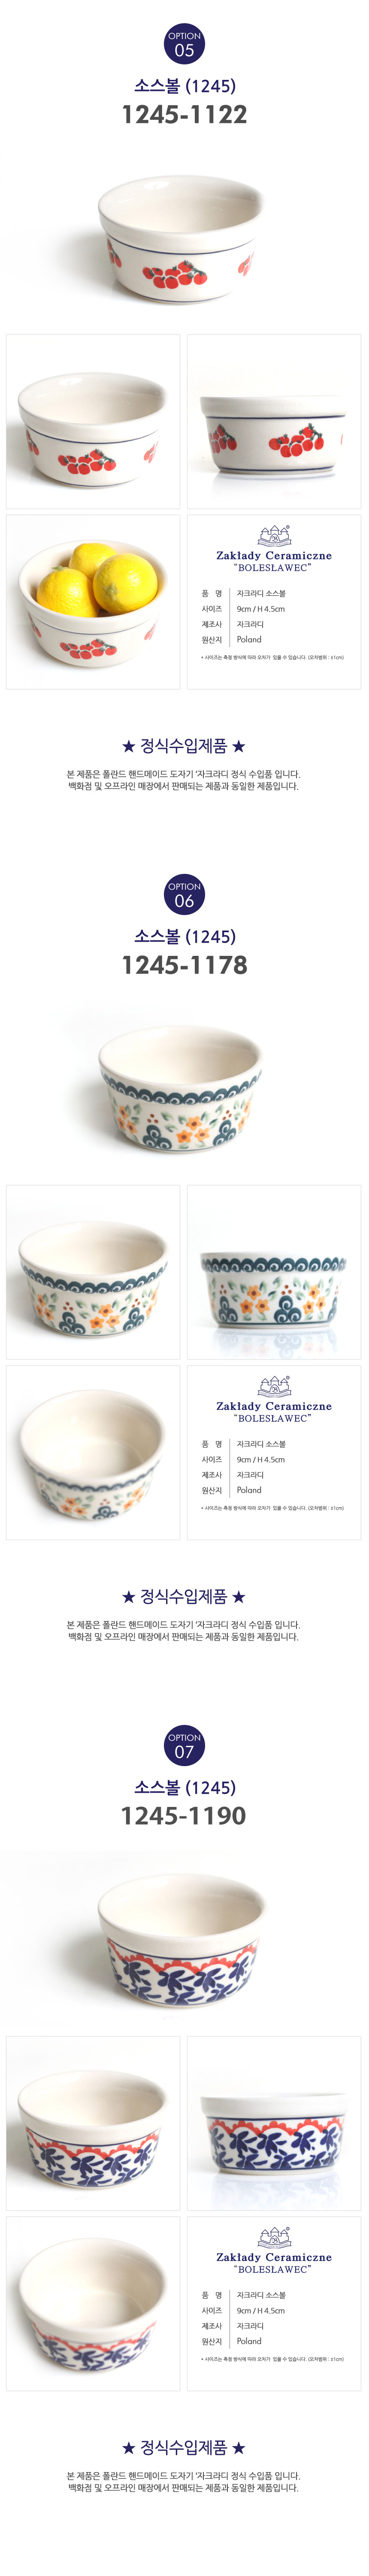
Task: Select the side-view blue-leaf bowl thumbnail
Action: point(274,2123)
